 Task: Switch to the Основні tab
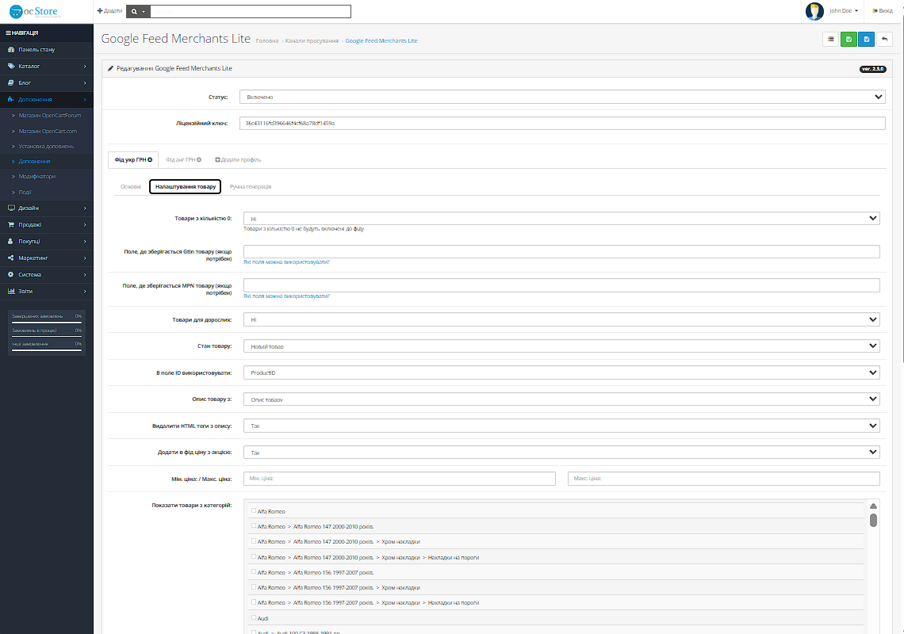pos(131,187)
